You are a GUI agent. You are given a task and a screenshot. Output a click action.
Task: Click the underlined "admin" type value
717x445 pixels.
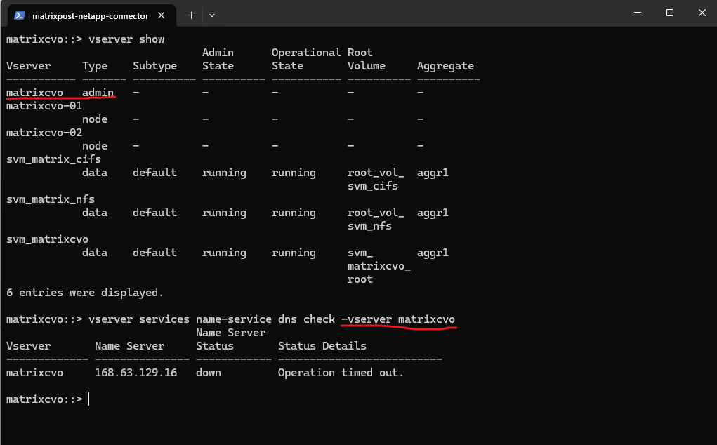pyautogui.click(x=98, y=92)
